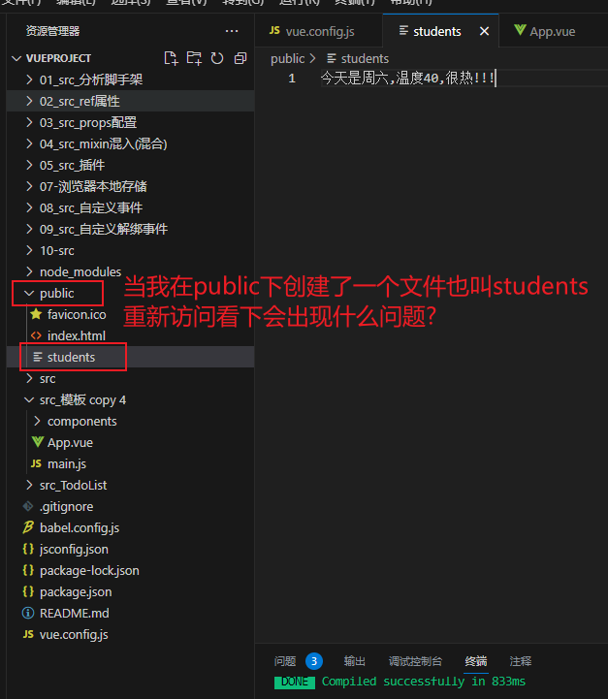
Task: Expand the 02_src_ref属性 folder
Action: pos(29,101)
